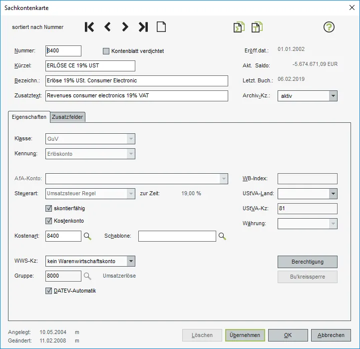The height and width of the screenshot is (349, 360).
Task: Search Kostenart with the magnifier icon
Action: (x=87, y=236)
